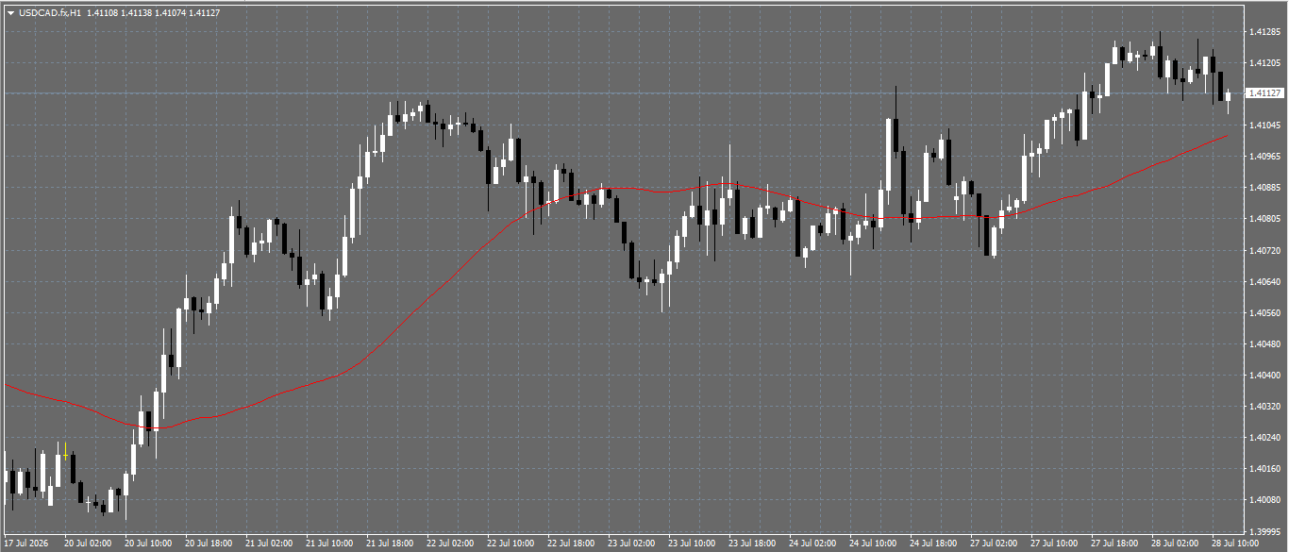The image size is (1289, 552).
Task: Click the 1.40240 price axis label
Action: pyautogui.click(x=1264, y=438)
